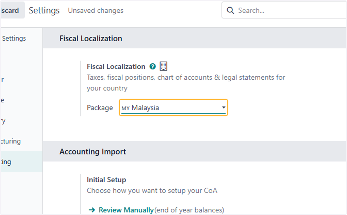This screenshot has width=347, height=215.
Task: Click the arrow icon before Review Manually
Action: 92,210
